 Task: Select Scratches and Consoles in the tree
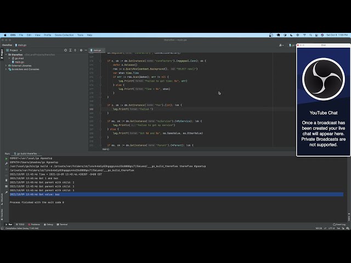coord(24,70)
